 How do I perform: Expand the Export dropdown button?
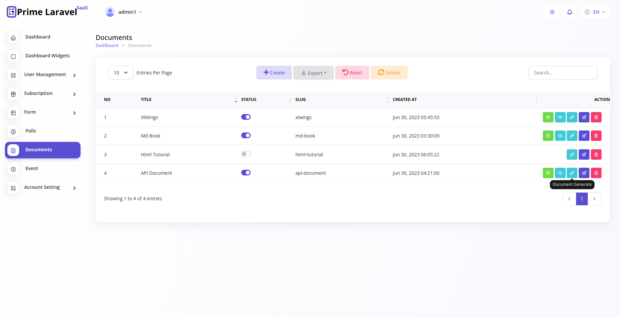point(313,72)
